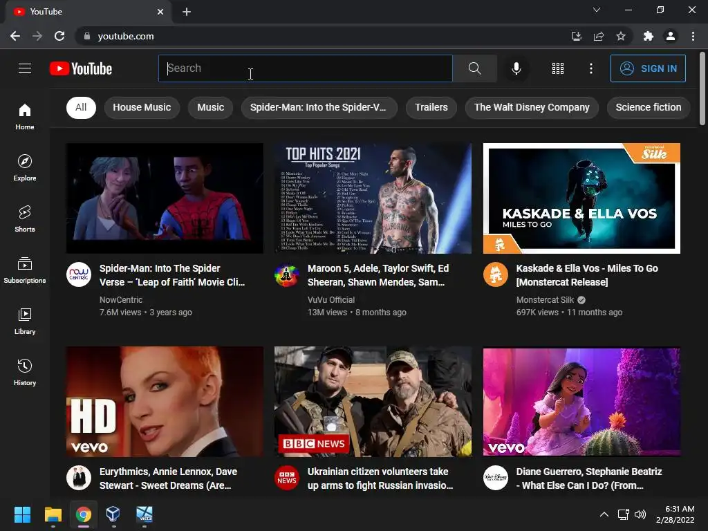Click the Eurythmics channel avatar

(79, 477)
